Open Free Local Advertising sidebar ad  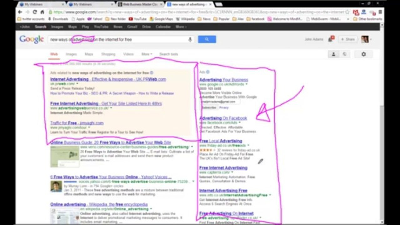(221, 141)
